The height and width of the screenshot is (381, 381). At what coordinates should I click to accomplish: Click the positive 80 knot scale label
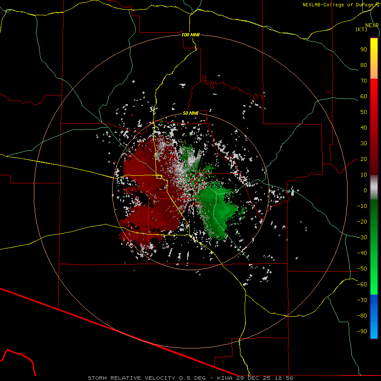pyautogui.click(x=364, y=65)
